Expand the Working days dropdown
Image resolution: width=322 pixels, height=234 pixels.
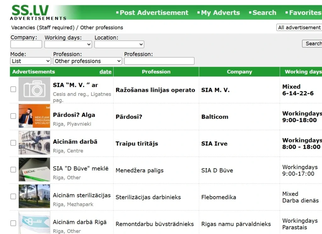[x=68, y=44]
